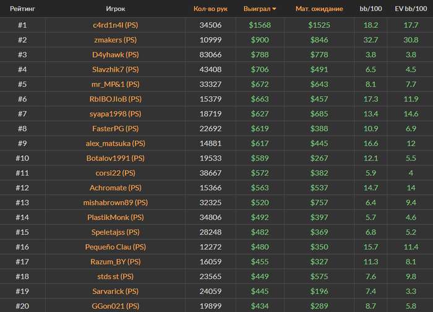Open Sarvarick (PS) player profile

coord(116,292)
